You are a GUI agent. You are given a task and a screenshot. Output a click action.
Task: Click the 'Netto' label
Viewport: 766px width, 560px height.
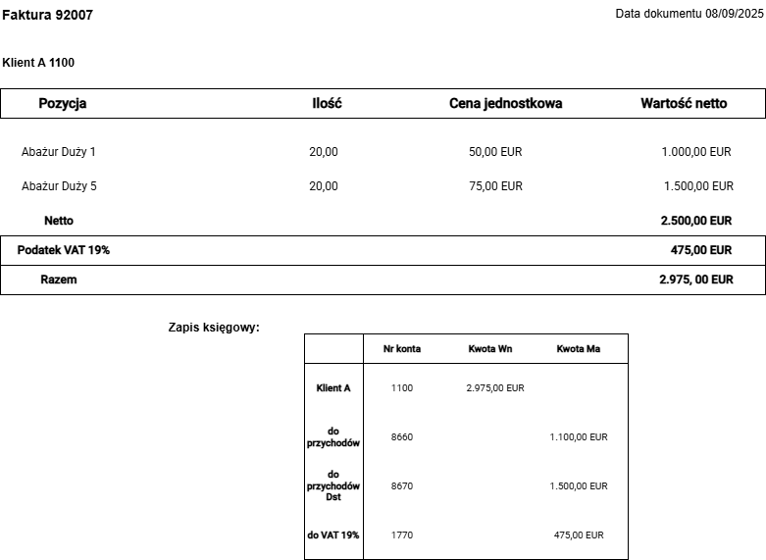click(59, 221)
